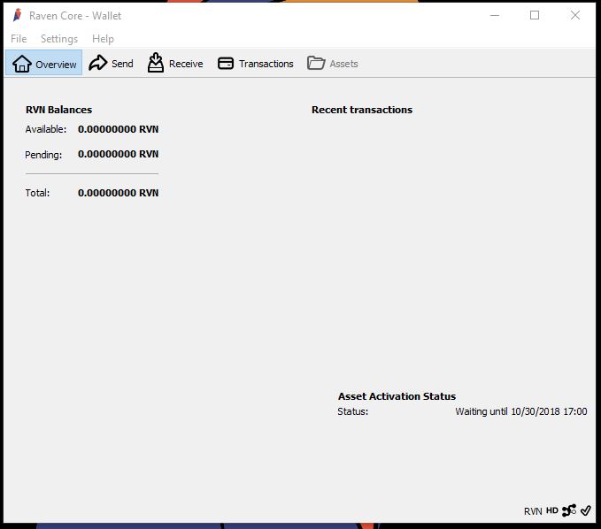Image resolution: width=601 pixels, height=529 pixels.
Task: Click the 'Pending:' label
Action: [43, 155]
